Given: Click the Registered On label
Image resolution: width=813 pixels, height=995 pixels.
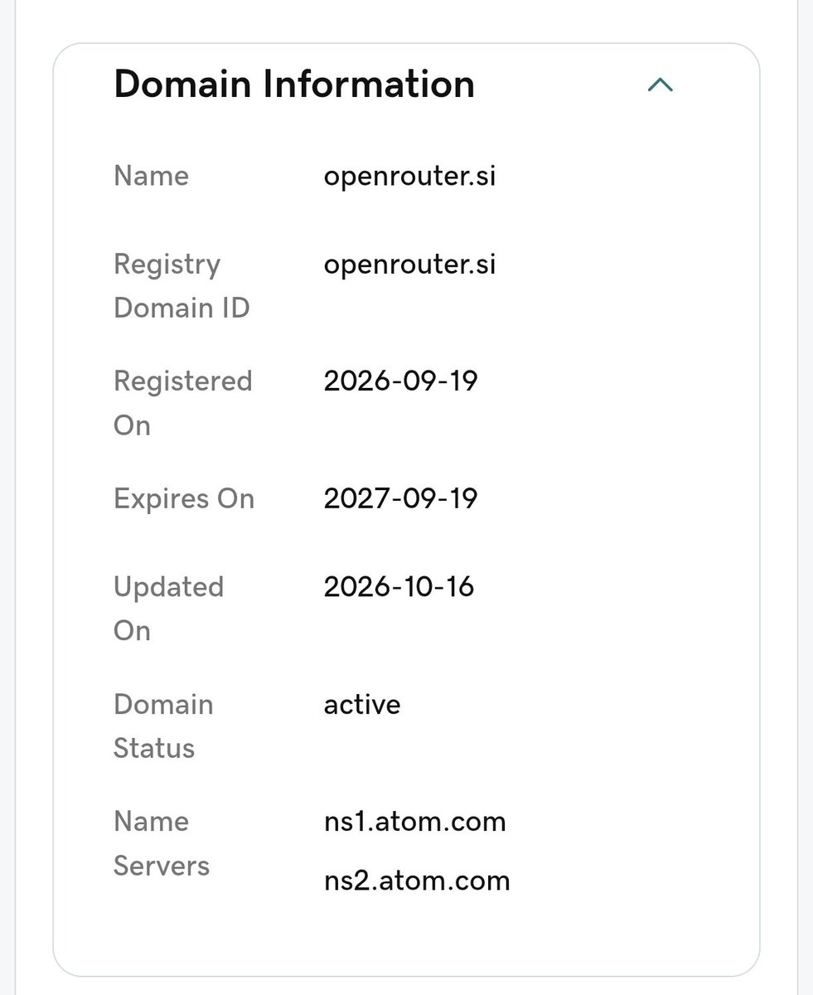Looking at the screenshot, I should tap(182, 403).
